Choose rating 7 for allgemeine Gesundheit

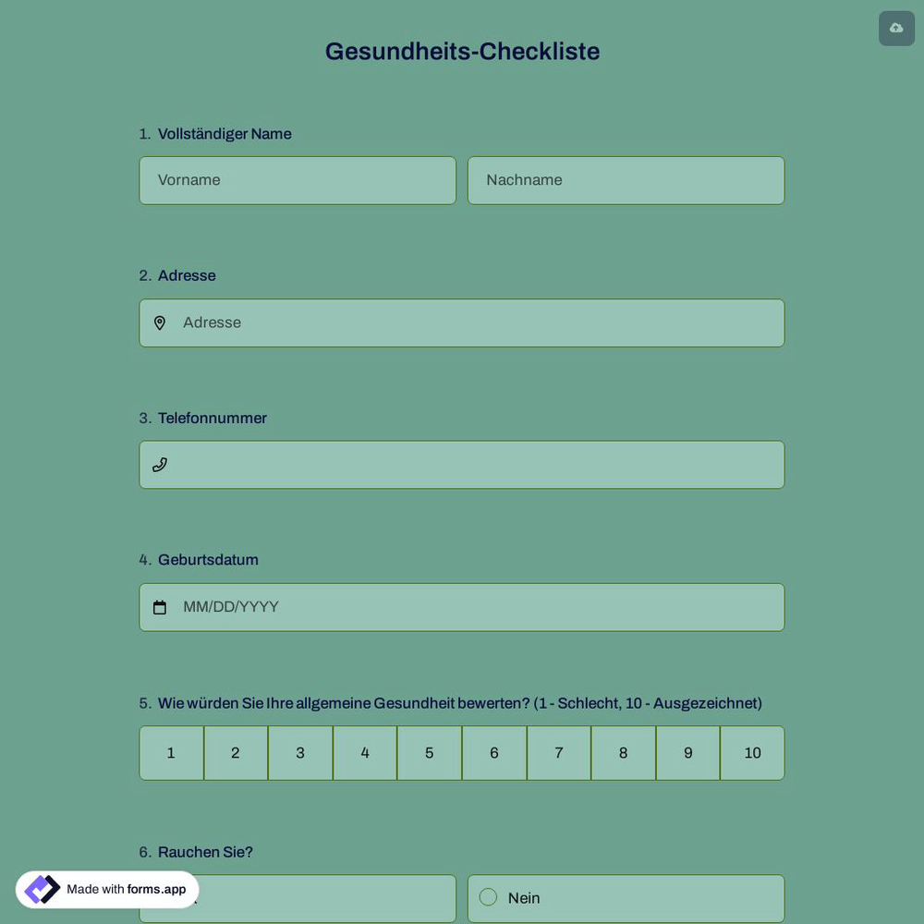(x=557, y=751)
